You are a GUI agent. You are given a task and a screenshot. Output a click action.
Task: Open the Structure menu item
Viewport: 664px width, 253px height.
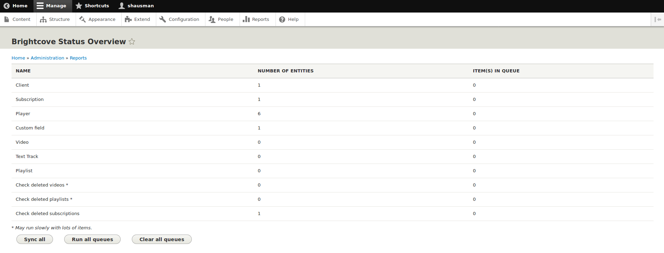coord(55,19)
